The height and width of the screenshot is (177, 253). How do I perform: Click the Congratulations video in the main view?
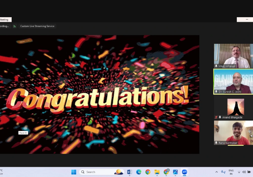99,94
